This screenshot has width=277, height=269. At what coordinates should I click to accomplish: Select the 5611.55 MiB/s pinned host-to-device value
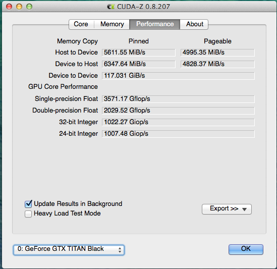click(139, 52)
